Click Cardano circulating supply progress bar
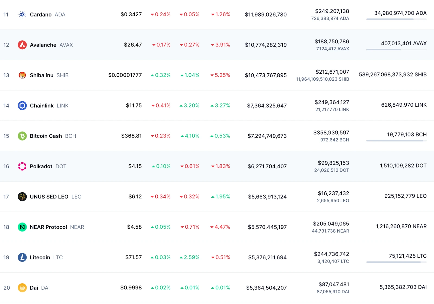 396,19
